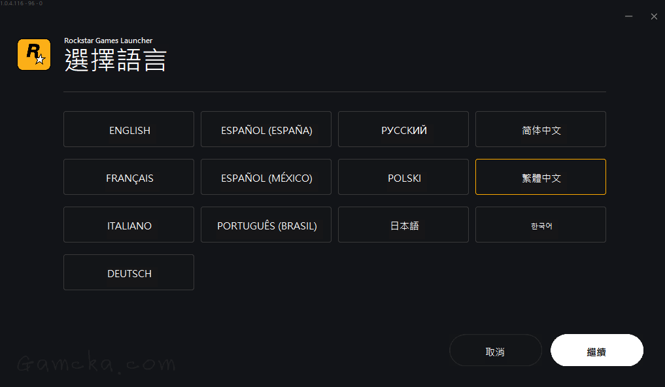Select ENGLISH as the language

pyautogui.click(x=129, y=129)
